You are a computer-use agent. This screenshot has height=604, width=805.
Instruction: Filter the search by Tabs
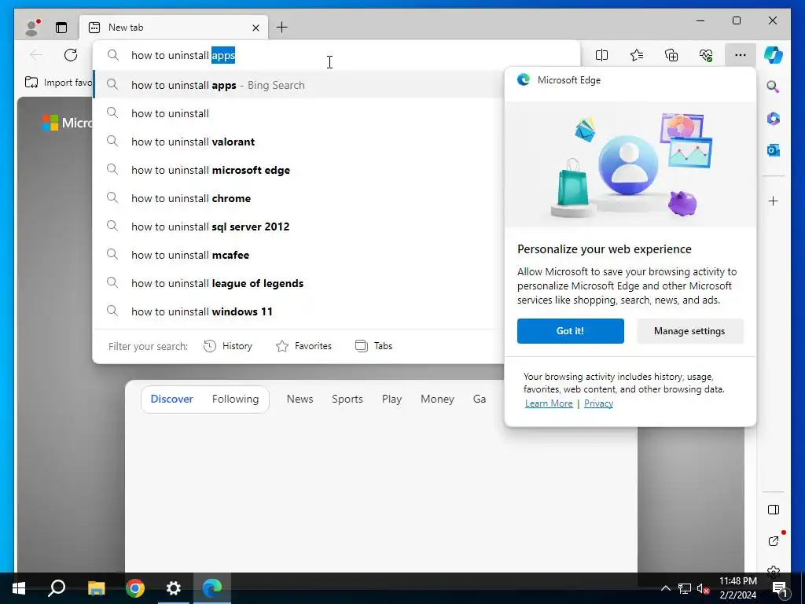point(373,346)
